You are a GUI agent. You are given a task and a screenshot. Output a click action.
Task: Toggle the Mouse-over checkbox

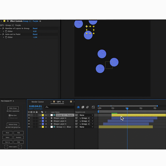tap(9, 118)
